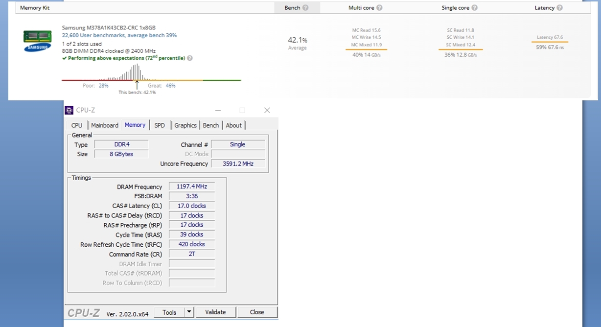The width and height of the screenshot is (601, 327).
Task: Click the Memory Kit column header
Action: pos(35,8)
